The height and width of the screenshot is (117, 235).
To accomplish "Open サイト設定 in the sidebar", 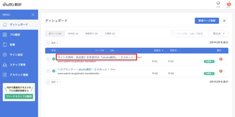I will 19,54.
